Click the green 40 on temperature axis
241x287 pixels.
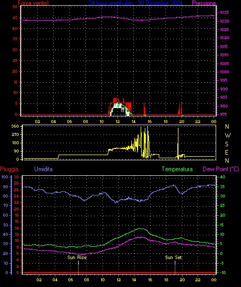click(222, 177)
